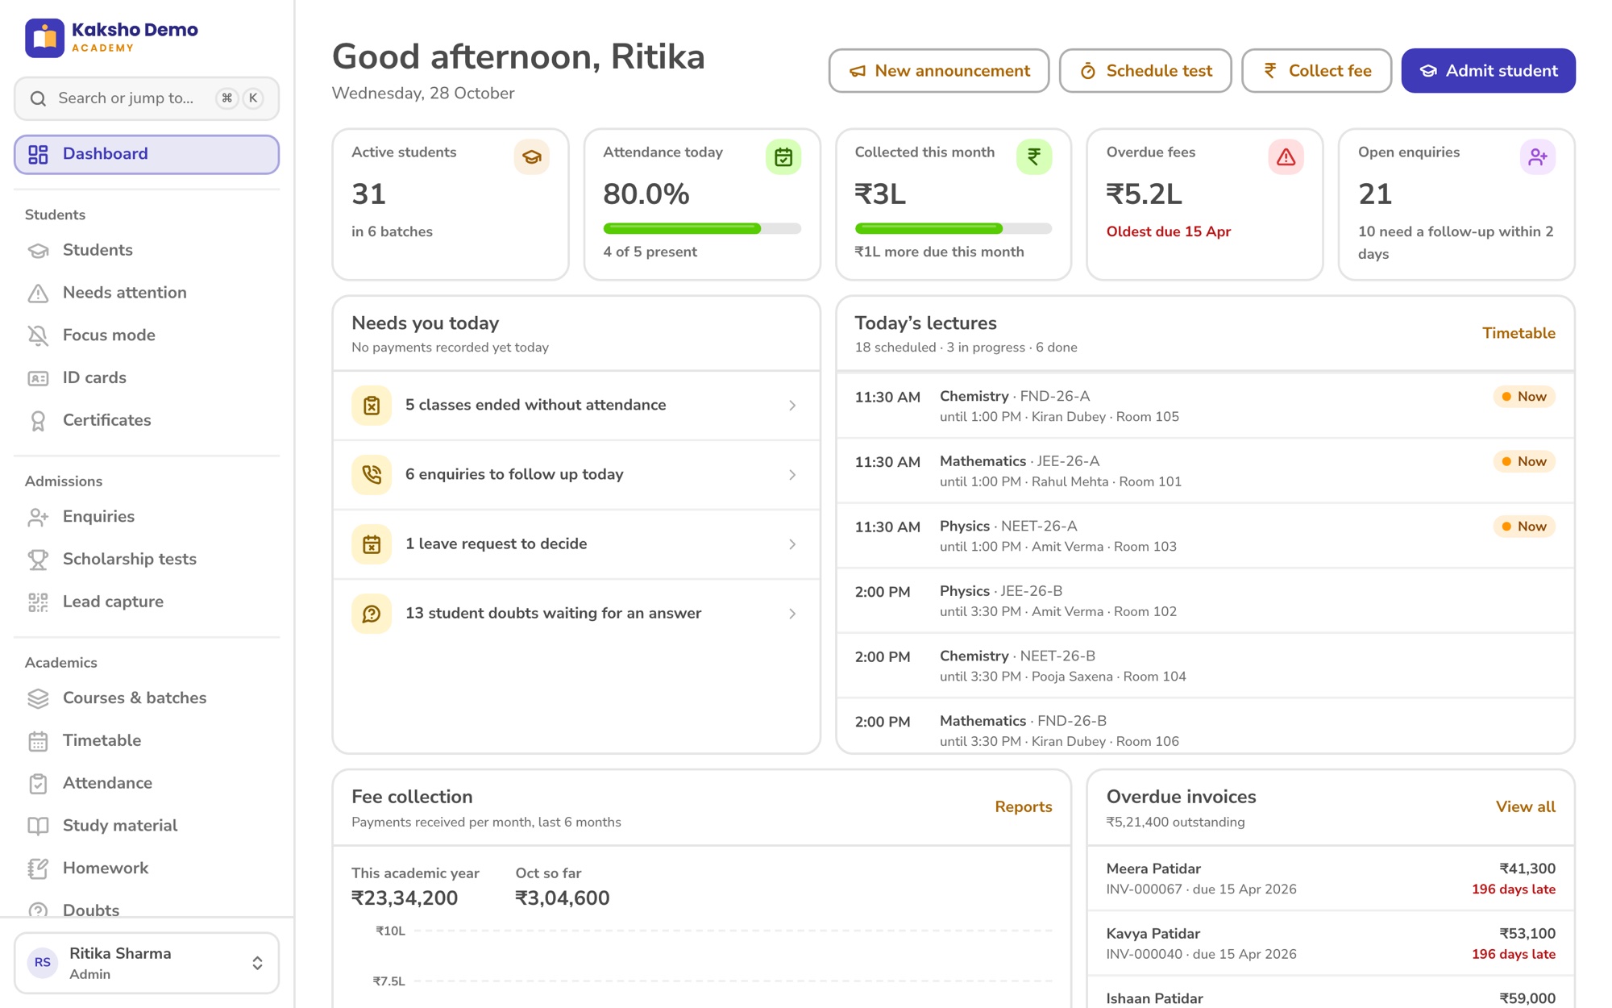Open ID cards page

147,377
